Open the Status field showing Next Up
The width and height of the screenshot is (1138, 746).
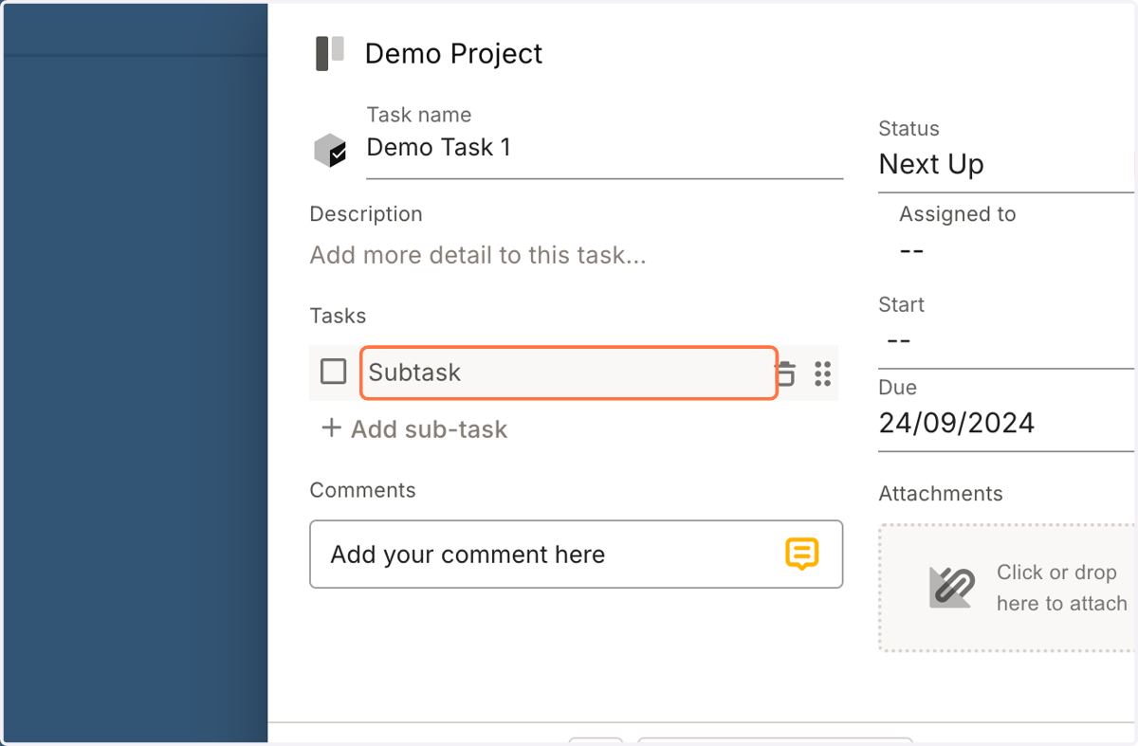tap(1006, 164)
